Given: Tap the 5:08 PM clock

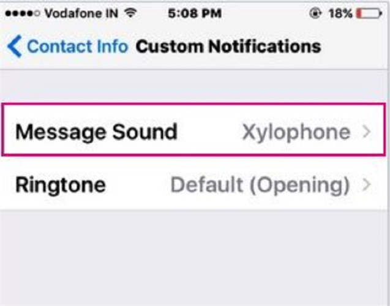Looking at the screenshot, I should coord(195,13).
